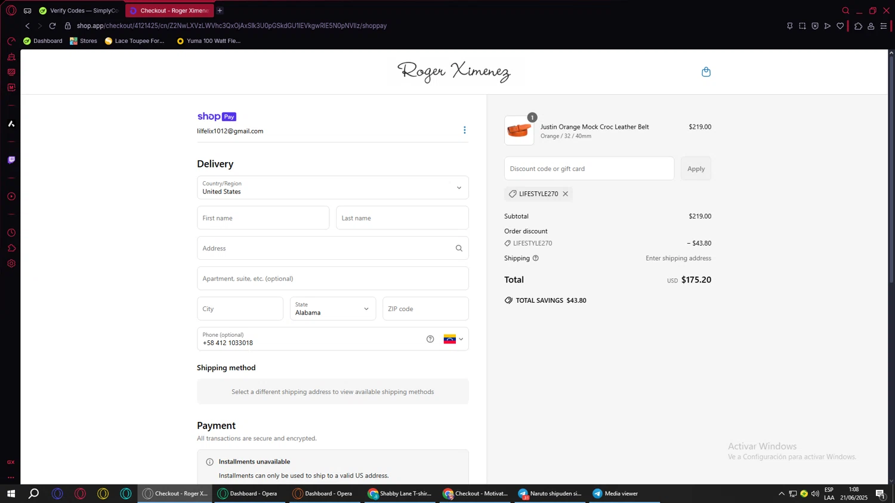Viewport: 895px width, 503px height.
Task: Open the Stores bookmark
Action: [83, 41]
